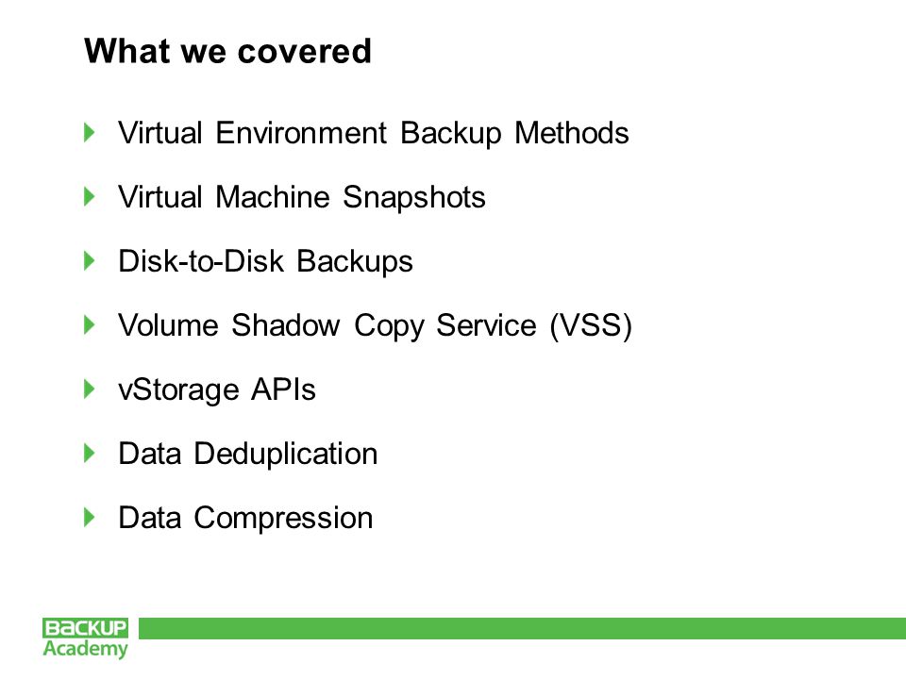Click the green arrow beside Data Deduplication
The image size is (906, 679).
click(x=89, y=453)
